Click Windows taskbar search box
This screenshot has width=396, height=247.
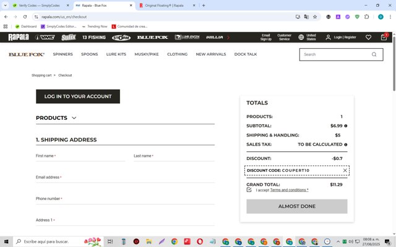[58, 241]
